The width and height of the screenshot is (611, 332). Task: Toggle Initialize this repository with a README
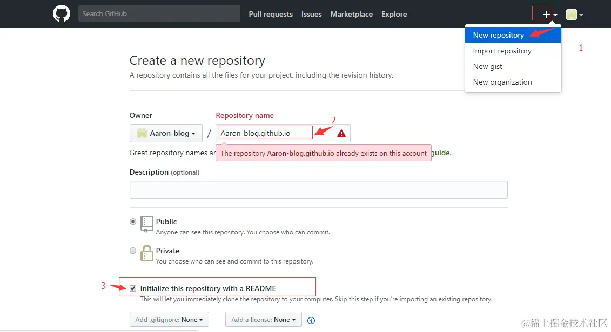coord(133,288)
